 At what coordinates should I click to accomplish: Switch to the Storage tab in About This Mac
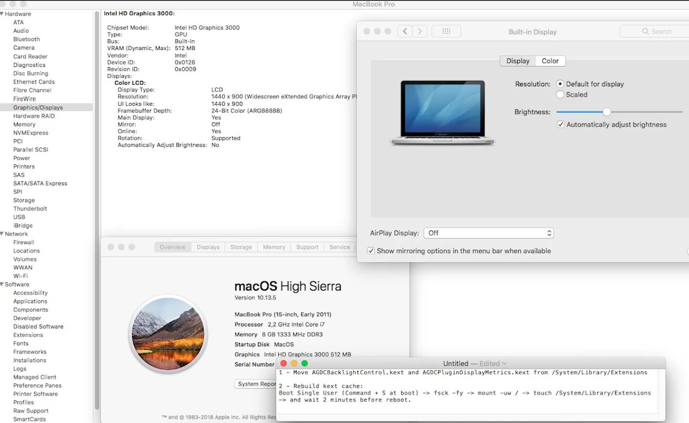click(241, 247)
